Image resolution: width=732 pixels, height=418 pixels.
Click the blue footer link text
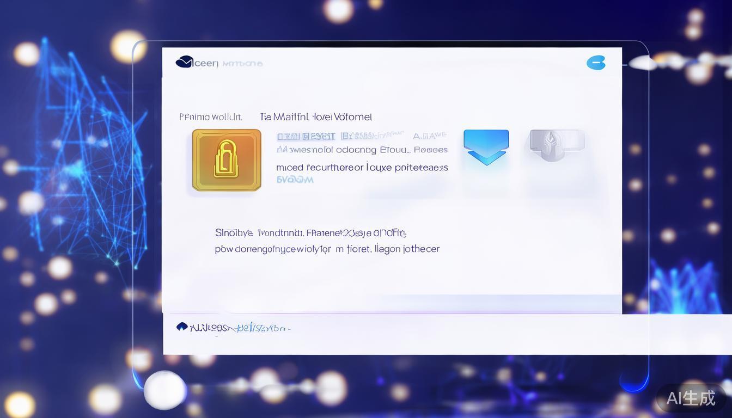coord(263,328)
